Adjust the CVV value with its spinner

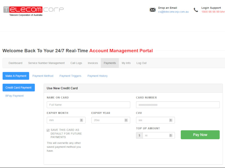[171, 120]
